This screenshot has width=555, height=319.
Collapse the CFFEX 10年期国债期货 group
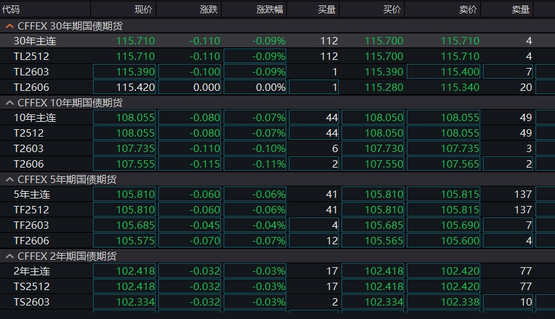point(9,102)
